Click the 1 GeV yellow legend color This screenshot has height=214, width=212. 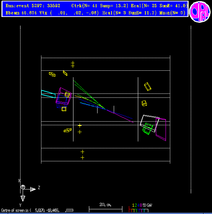coord(133,205)
